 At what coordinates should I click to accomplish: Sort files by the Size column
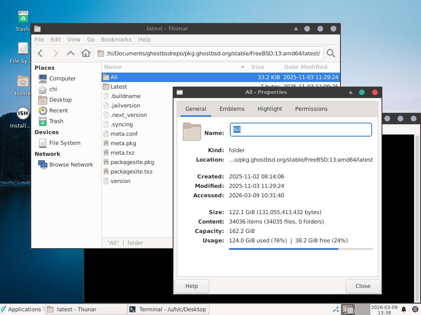tap(265, 67)
